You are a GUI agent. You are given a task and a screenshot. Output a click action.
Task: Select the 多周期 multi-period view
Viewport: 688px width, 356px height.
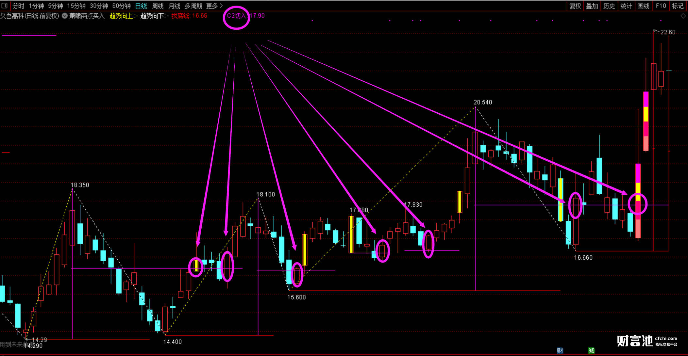pyautogui.click(x=193, y=6)
